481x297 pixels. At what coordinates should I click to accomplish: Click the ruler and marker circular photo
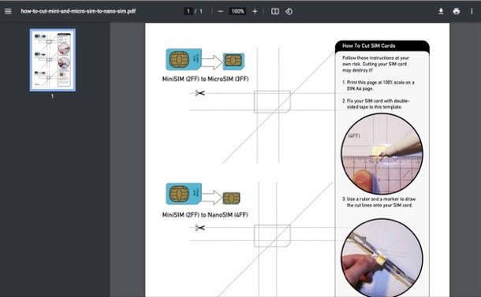tap(382, 154)
